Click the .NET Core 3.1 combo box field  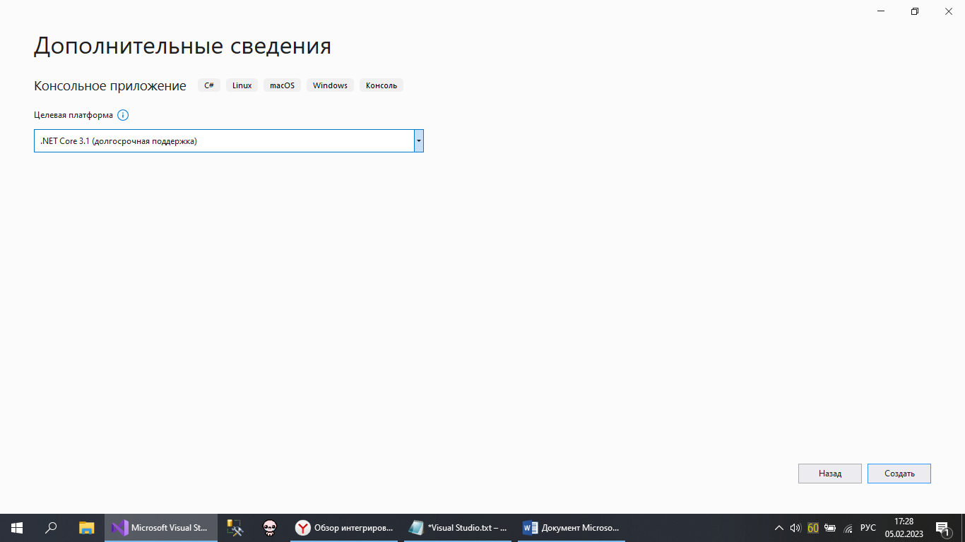223,141
